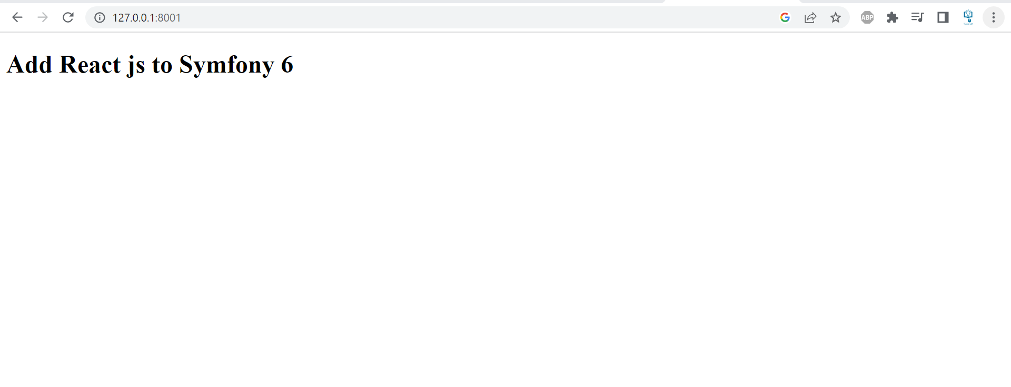Reload the current page
Image resolution: width=1011 pixels, height=387 pixels.
click(x=68, y=17)
